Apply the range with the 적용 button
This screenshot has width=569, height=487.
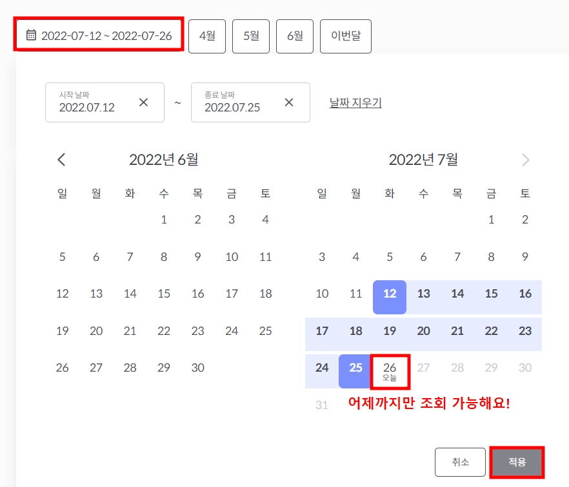point(517,462)
